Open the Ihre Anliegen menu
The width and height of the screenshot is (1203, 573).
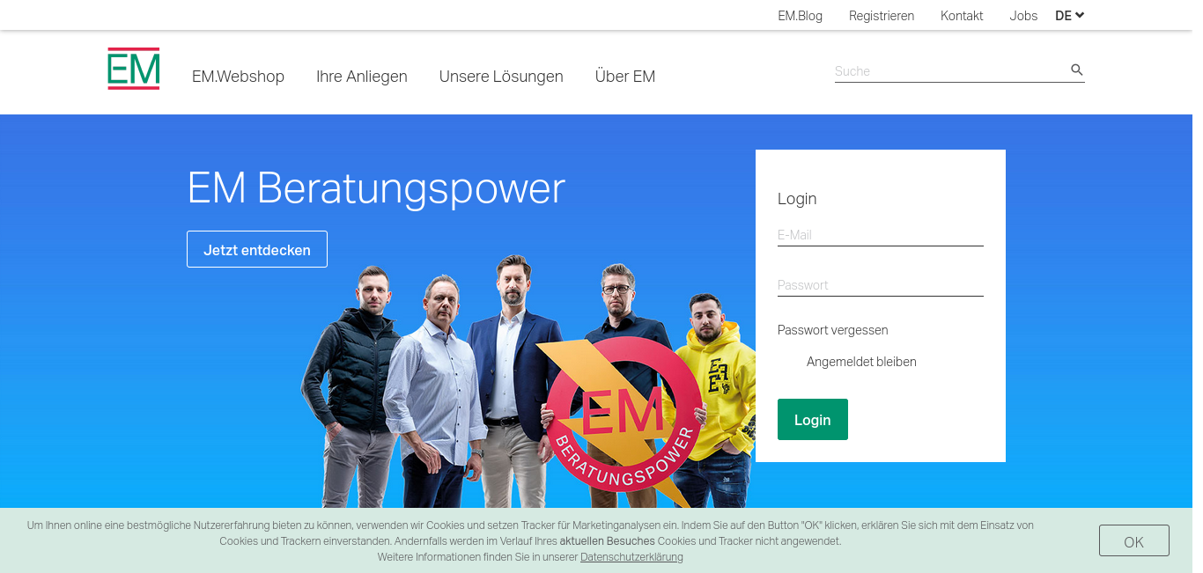click(x=362, y=77)
